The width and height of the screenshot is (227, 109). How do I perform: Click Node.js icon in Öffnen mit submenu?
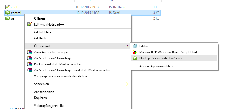click(135, 58)
